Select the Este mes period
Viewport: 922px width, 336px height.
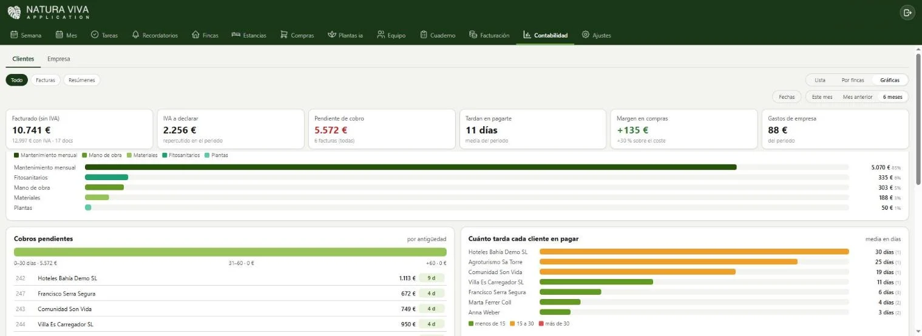point(822,97)
